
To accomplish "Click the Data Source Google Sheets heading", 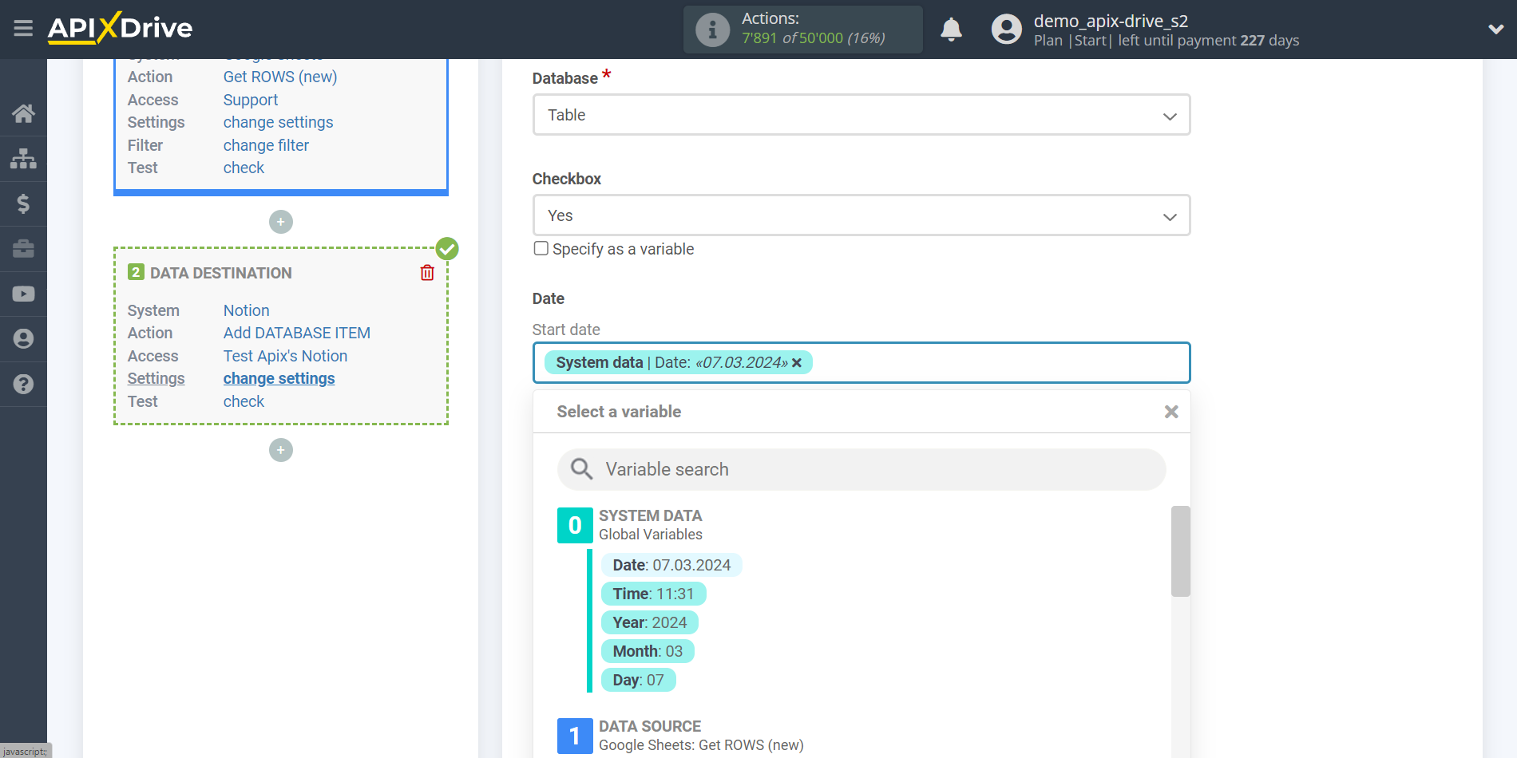I will tap(701, 736).
